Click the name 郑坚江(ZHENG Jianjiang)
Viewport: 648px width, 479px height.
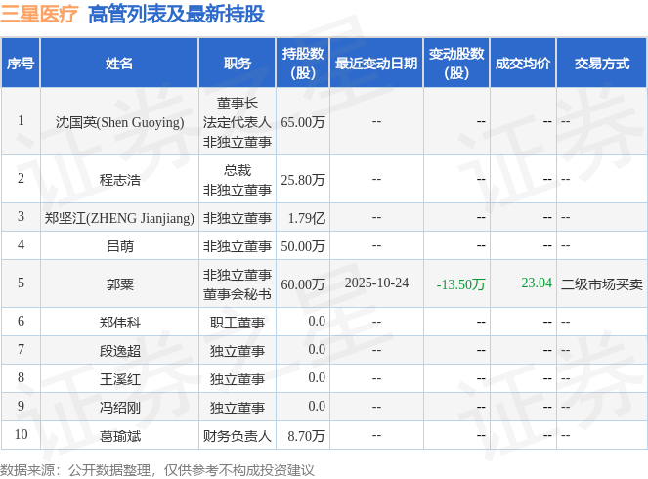[119, 218]
